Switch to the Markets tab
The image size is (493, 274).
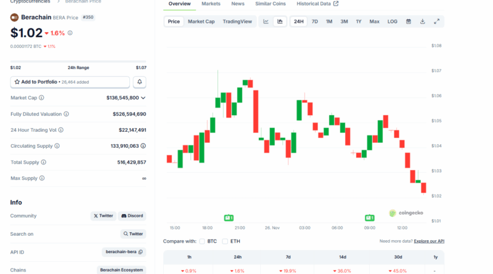pyautogui.click(x=211, y=4)
